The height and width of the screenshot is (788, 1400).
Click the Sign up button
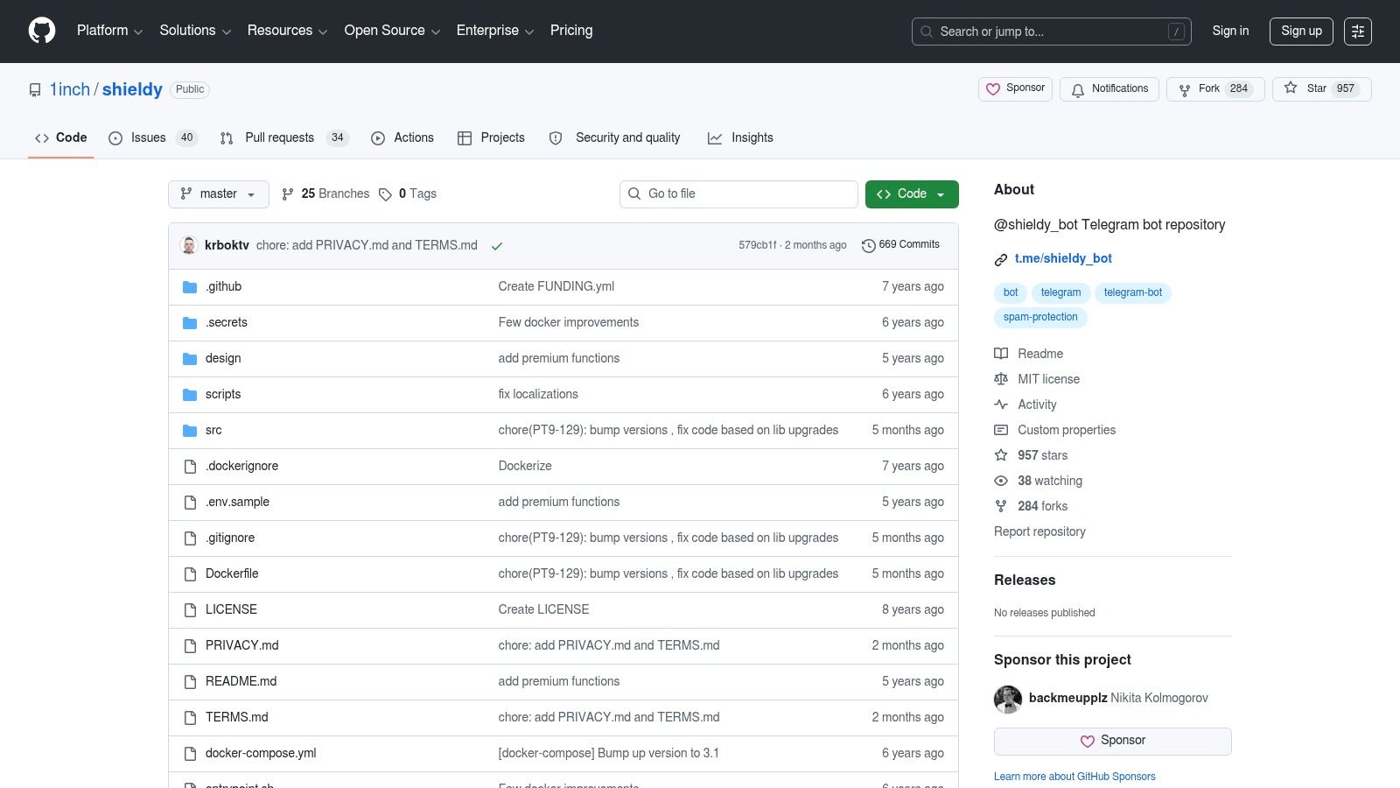point(1301,32)
